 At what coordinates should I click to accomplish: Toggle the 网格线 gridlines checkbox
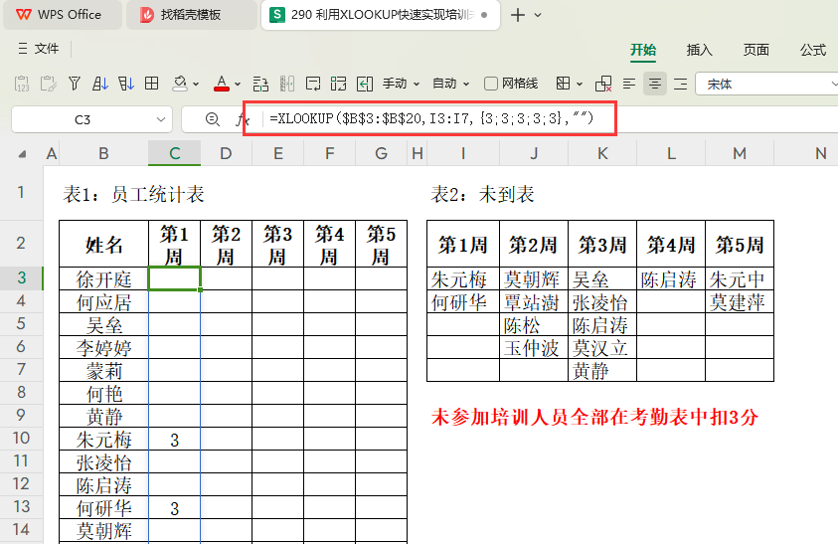[490, 84]
